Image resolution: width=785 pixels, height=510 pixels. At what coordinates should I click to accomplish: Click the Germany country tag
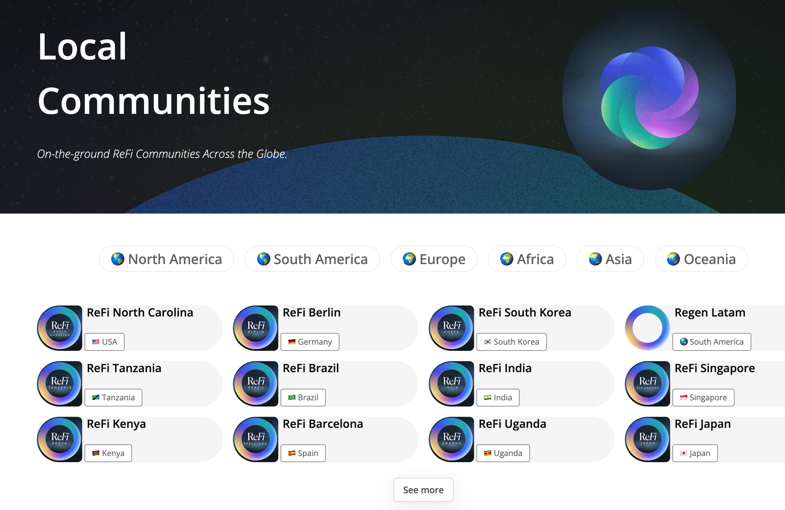click(310, 342)
